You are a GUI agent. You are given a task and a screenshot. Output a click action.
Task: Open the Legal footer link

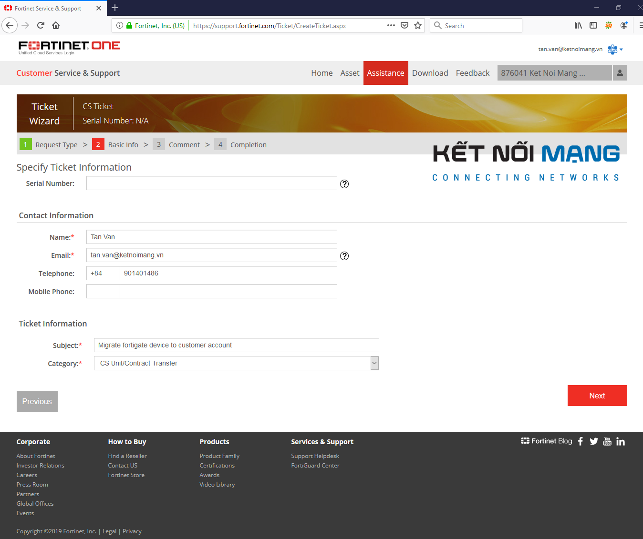coord(109,531)
